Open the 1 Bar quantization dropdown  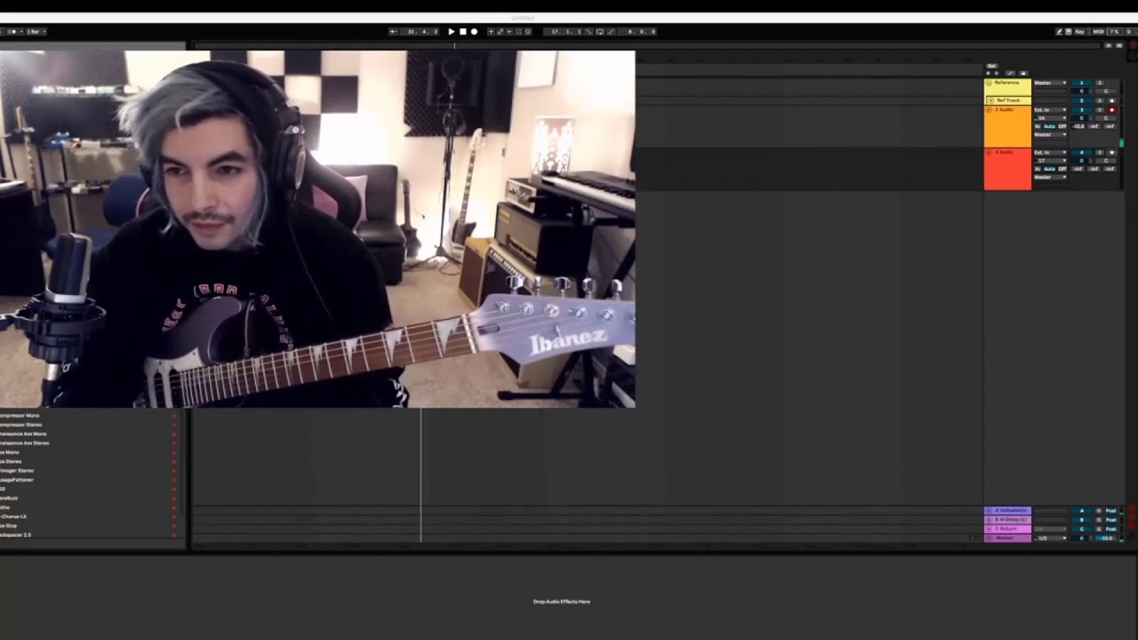pyautogui.click(x=36, y=31)
